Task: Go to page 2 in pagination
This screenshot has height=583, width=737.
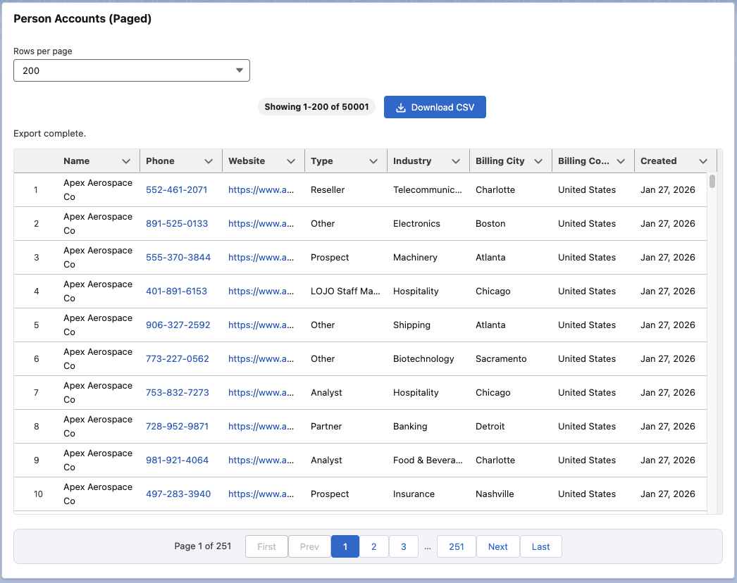Action: pyautogui.click(x=374, y=546)
